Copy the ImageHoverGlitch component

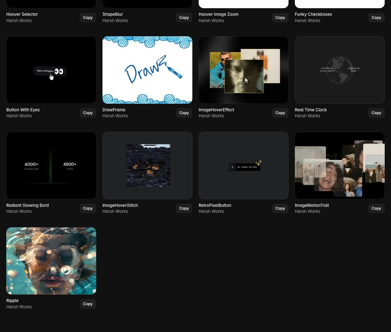point(184,208)
